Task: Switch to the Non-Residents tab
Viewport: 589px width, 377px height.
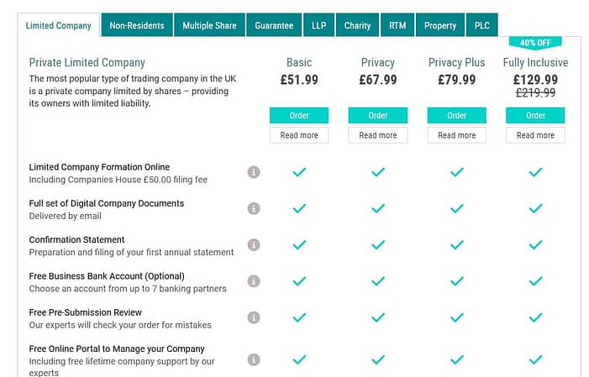Action: (x=137, y=25)
